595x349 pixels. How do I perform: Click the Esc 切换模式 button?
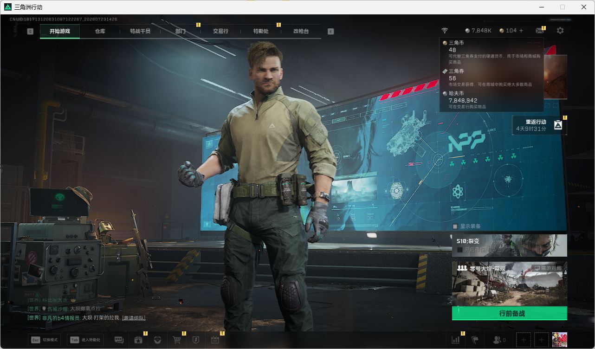(45, 340)
